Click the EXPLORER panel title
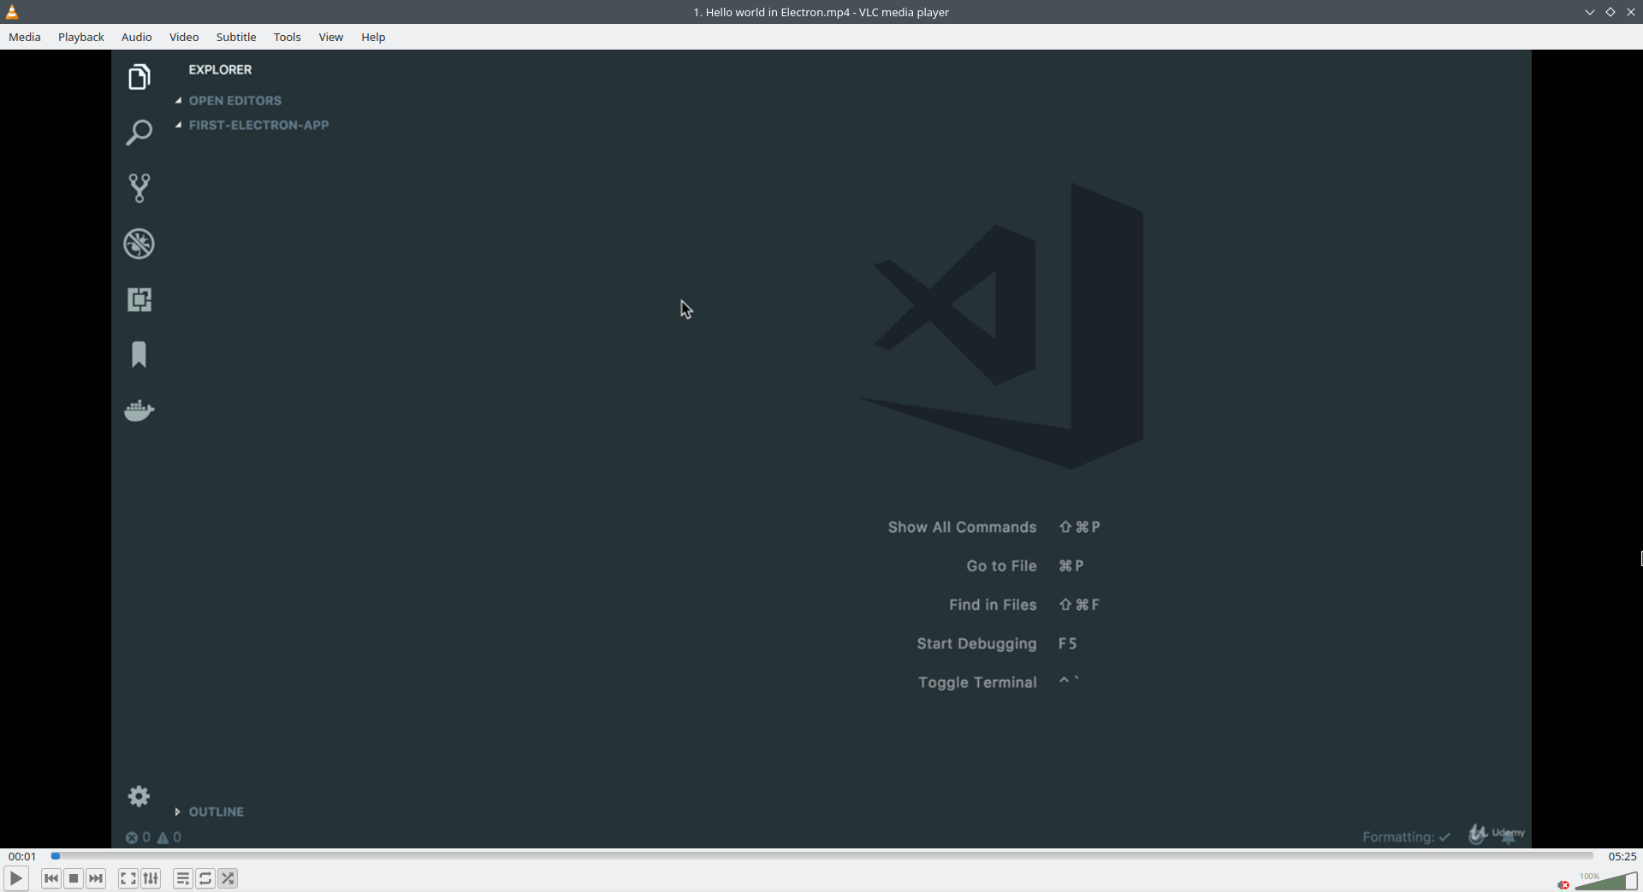The height and width of the screenshot is (892, 1643). pyautogui.click(x=220, y=70)
